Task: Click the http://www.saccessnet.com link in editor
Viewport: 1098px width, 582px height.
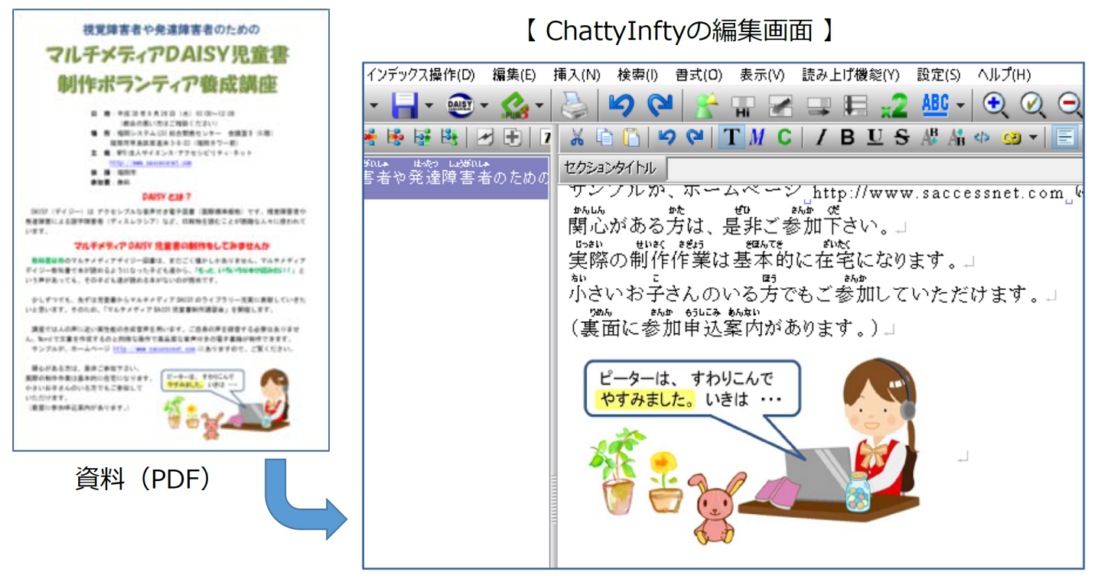Action: tap(938, 193)
